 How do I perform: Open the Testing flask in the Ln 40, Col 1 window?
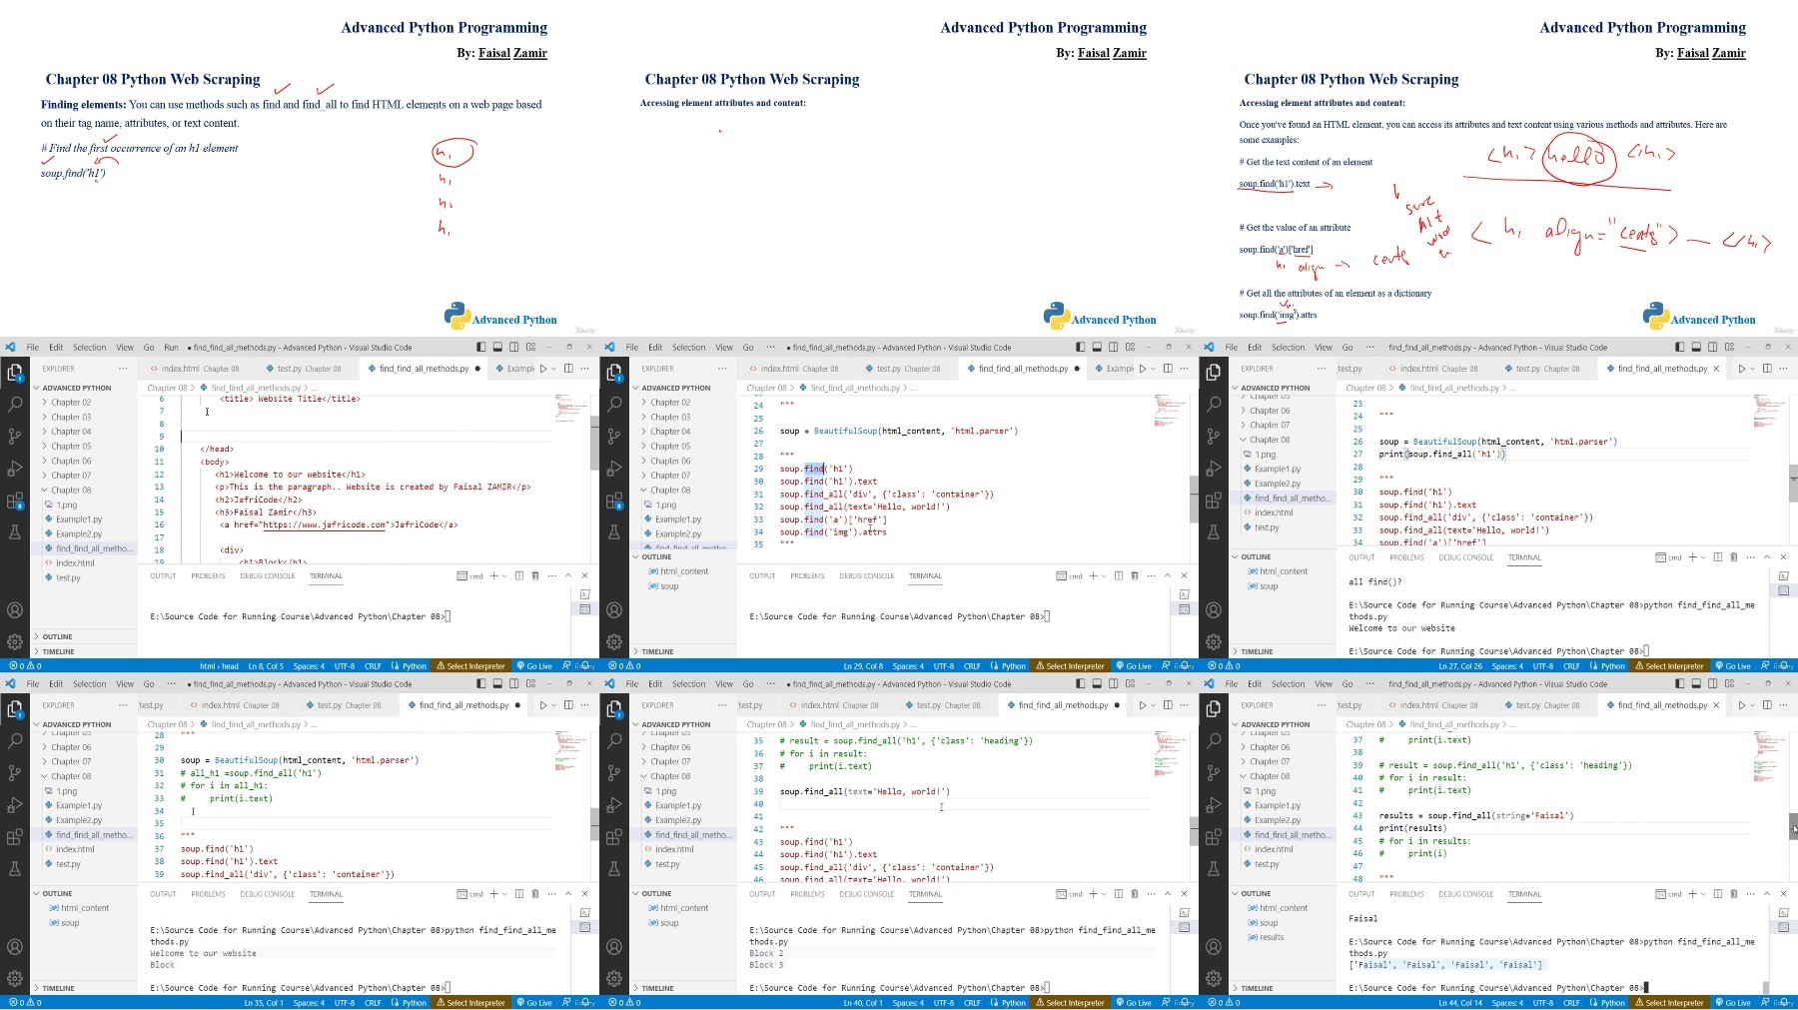tap(614, 869)
